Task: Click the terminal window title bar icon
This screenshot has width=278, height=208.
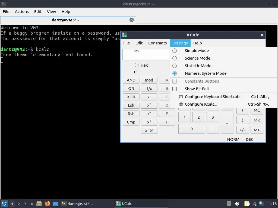Action: pos(4,4)
